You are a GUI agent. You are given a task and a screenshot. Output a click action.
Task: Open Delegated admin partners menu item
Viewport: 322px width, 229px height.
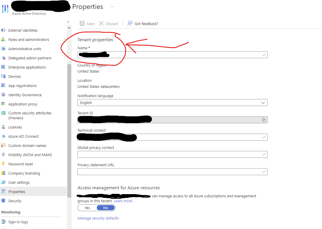tap(30, 58)
